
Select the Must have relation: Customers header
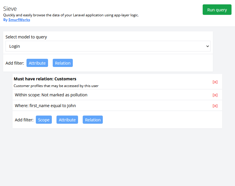coord(45,79)
